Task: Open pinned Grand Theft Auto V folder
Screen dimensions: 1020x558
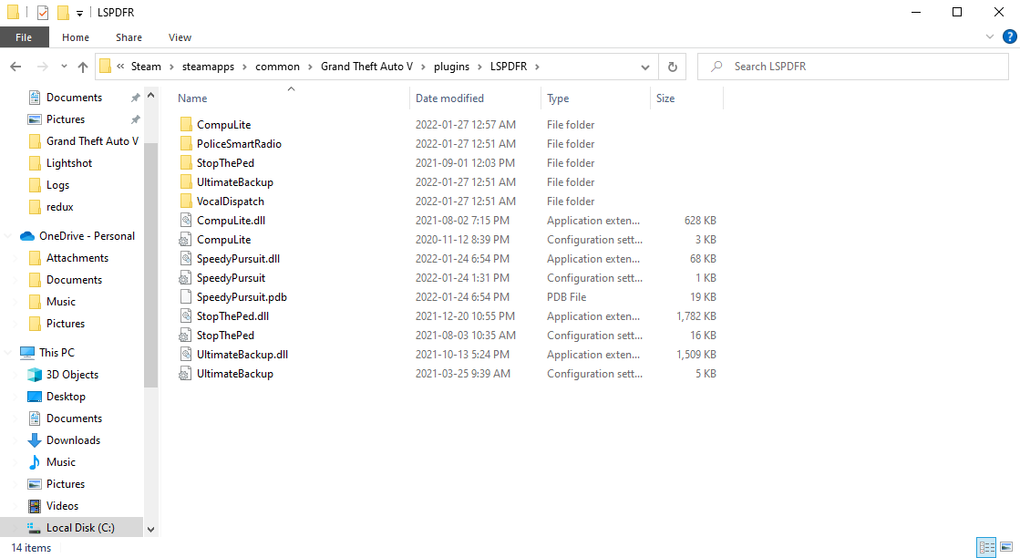Action: 92,141
